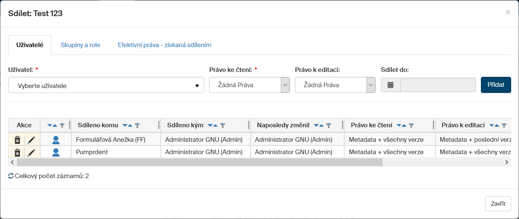Switch to the Skupiny a role tab
This screenshot has height=219, width=519.
coord(80,45)
